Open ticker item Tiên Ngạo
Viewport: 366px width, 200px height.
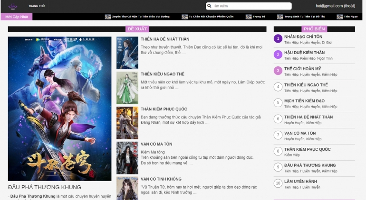point(351,17)
